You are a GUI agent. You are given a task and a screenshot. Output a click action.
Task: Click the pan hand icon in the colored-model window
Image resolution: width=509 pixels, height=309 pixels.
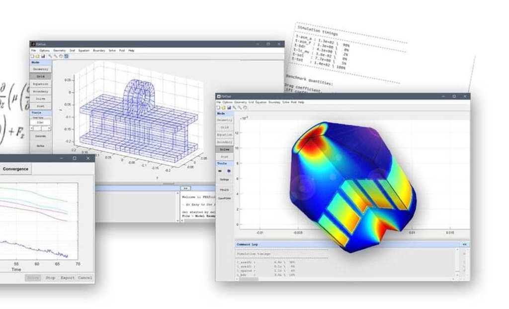[x=245, y=107]
